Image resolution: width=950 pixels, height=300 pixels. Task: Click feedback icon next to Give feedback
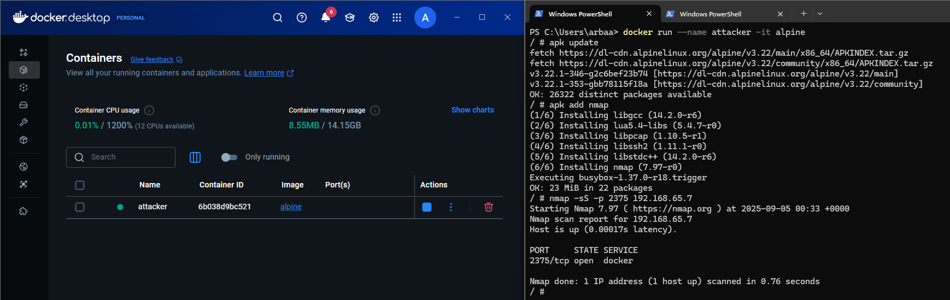point(179,60)
